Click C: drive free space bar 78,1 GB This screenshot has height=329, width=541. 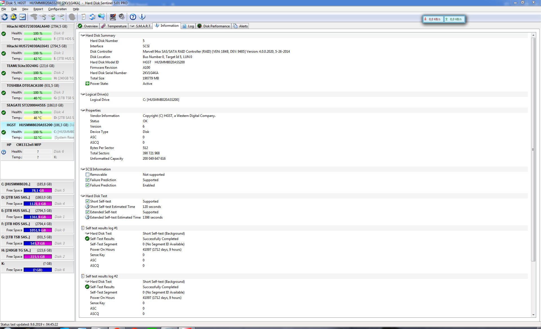pyautogui.click(x=38, y=190)
